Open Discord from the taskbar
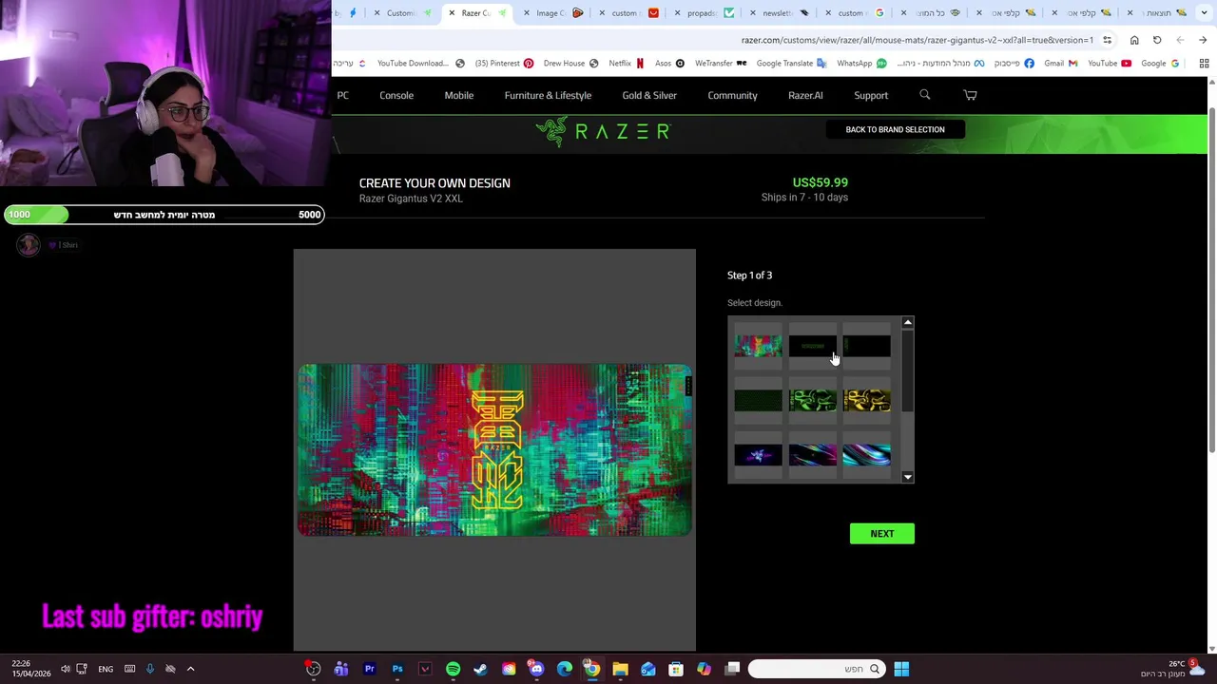 536,669
